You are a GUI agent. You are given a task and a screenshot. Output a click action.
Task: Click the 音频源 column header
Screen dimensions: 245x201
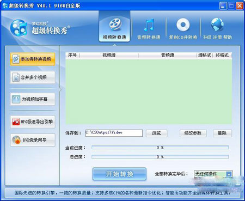[168, 55]
